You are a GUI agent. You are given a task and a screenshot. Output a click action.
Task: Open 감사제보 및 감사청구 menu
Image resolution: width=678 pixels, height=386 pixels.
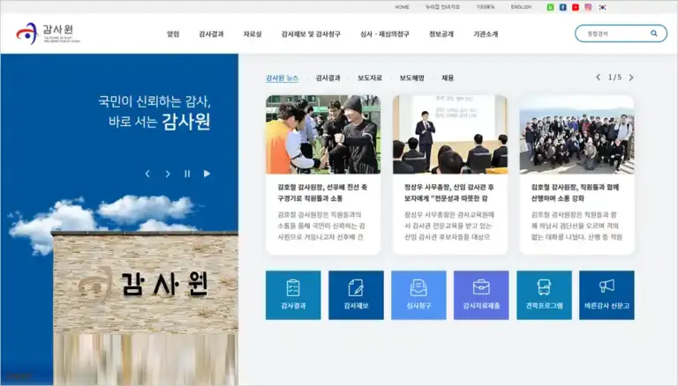click(x=311, y=34)
